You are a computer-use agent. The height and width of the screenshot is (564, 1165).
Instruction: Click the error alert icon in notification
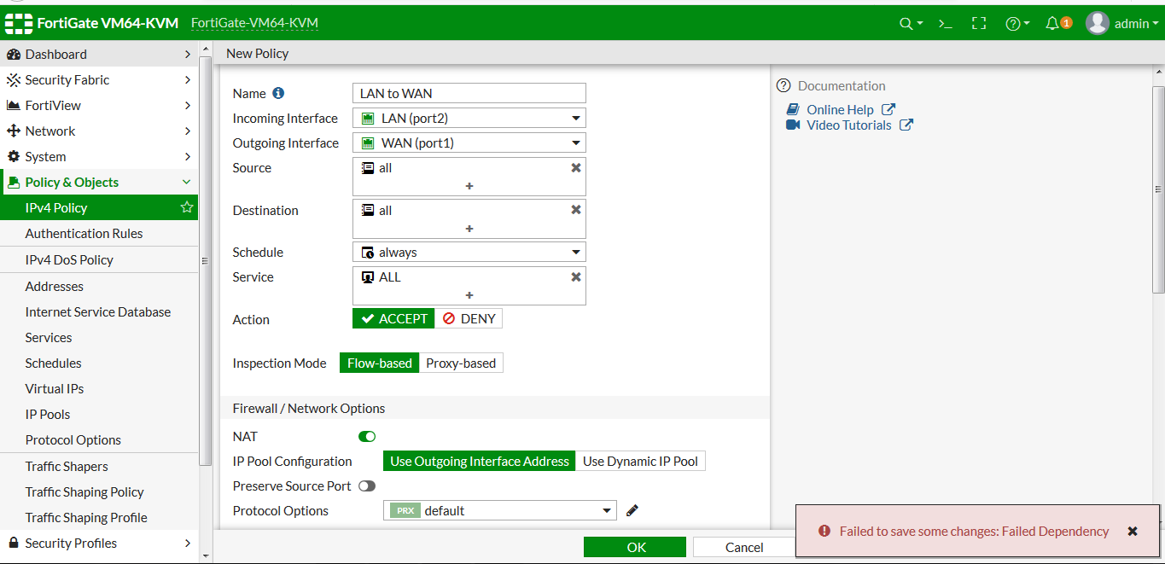click(824, 531)
